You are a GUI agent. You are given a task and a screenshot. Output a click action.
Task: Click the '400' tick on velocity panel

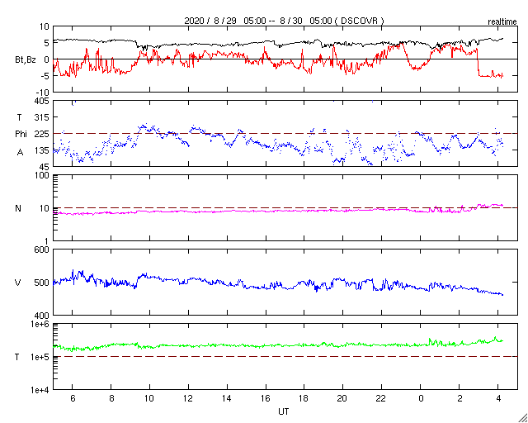point(42,316)
